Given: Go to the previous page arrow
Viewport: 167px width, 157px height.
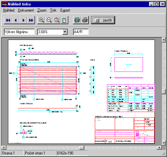Looking at the screenshot, I should click(15, 21).
